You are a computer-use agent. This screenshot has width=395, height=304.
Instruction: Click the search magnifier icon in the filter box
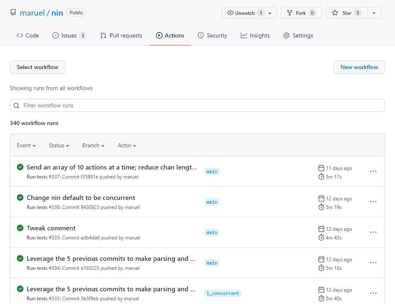pyautogui.click(x=16, y=106)
